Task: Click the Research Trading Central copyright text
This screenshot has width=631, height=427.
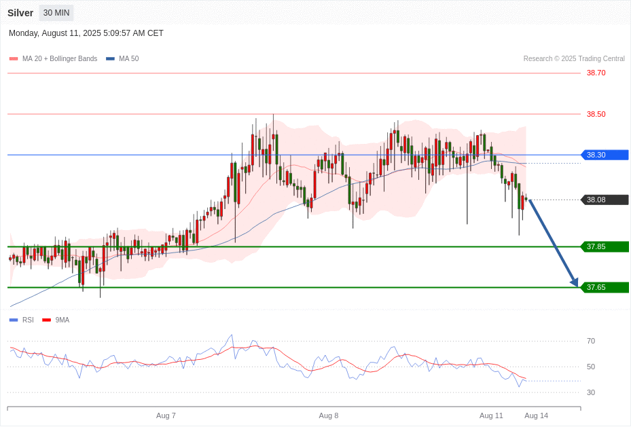Action: pyautogui.click(x=574, y=58)
